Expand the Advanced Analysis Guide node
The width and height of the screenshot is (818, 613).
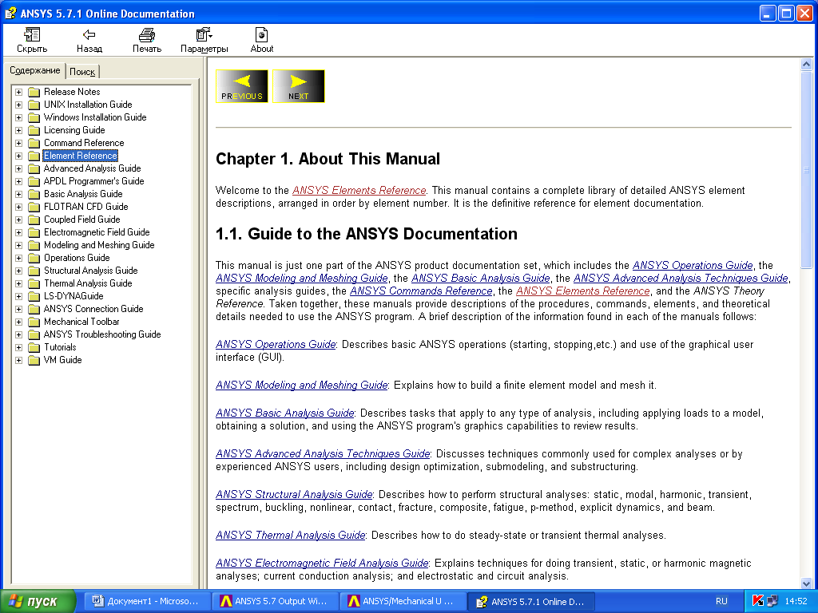pos(19,168)
